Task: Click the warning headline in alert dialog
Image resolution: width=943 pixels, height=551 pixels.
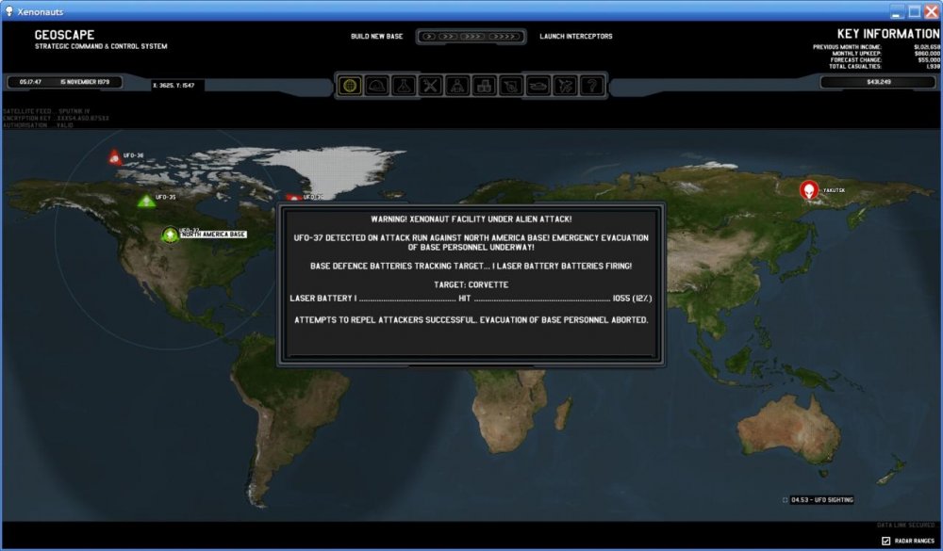Action: point(471,219)
